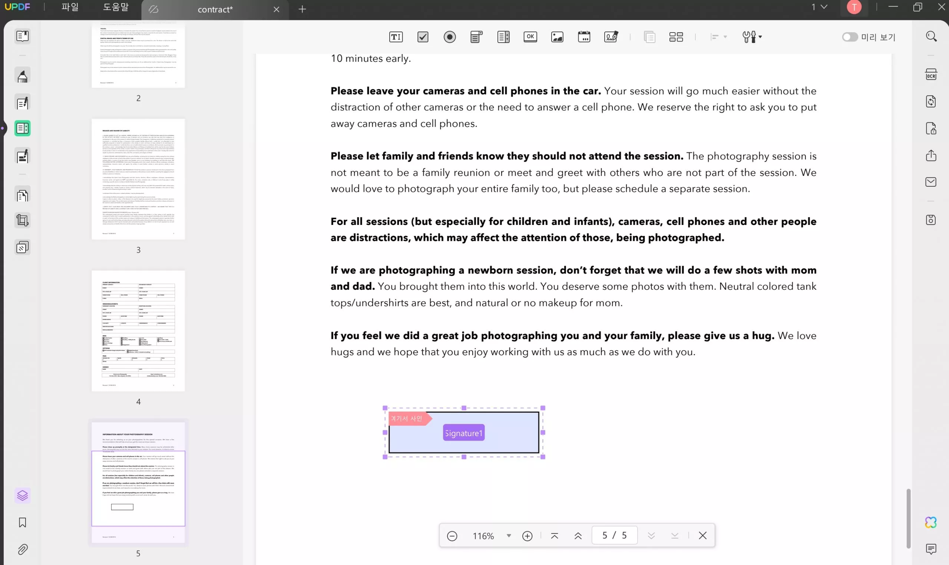
Task: Select page 2 thumbnail
Action: (138, 54)
